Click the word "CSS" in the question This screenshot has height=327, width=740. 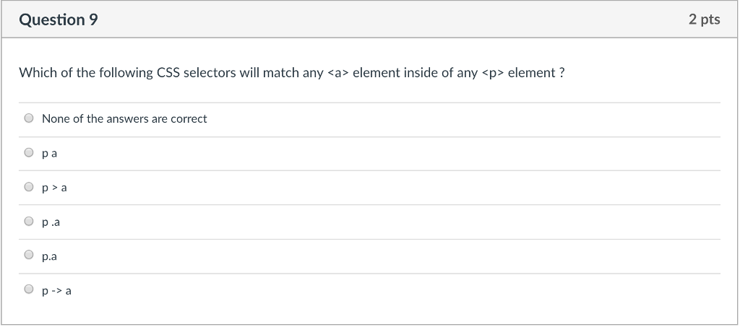(168, 73)
